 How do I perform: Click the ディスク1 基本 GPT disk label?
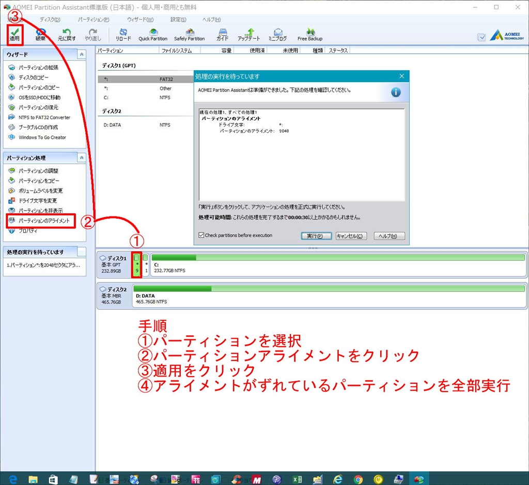[x=114, y=264]
